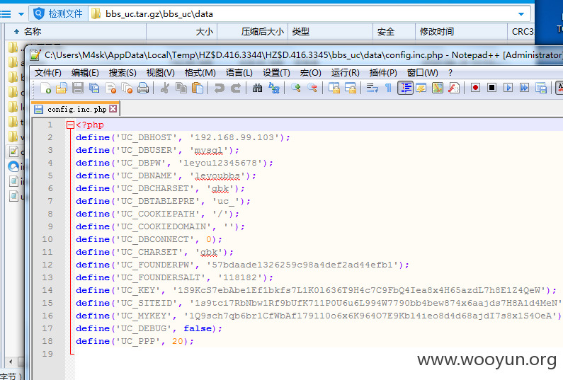Click the archive window's left scroll arrow
This screenshot has width=563, height=380.
11,362
